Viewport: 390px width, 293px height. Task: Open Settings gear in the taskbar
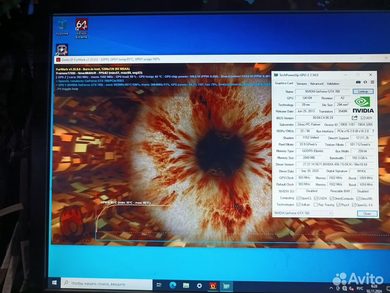tap(199, 284)
